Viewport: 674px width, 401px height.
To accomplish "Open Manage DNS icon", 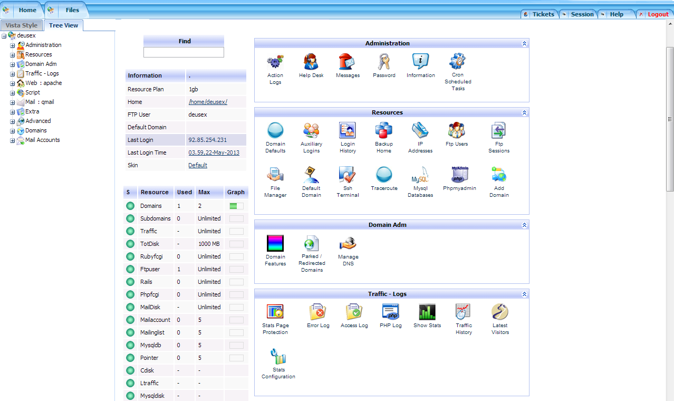I will coord(348,244).
